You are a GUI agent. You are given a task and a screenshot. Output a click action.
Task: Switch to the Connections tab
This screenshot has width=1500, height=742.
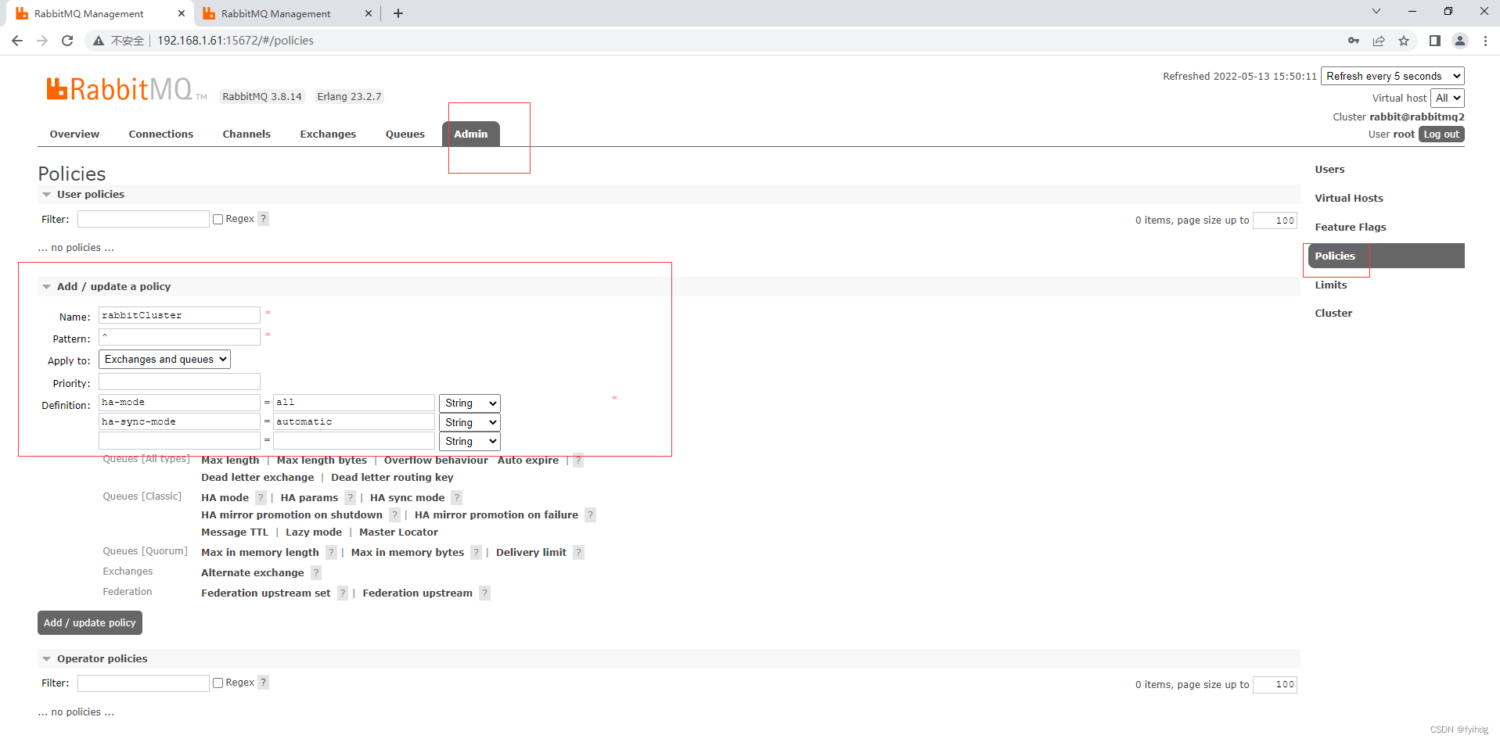click(161, 134)
